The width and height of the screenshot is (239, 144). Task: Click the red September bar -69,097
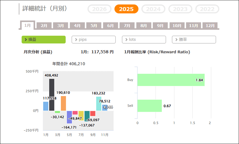[x=93, y=114]
